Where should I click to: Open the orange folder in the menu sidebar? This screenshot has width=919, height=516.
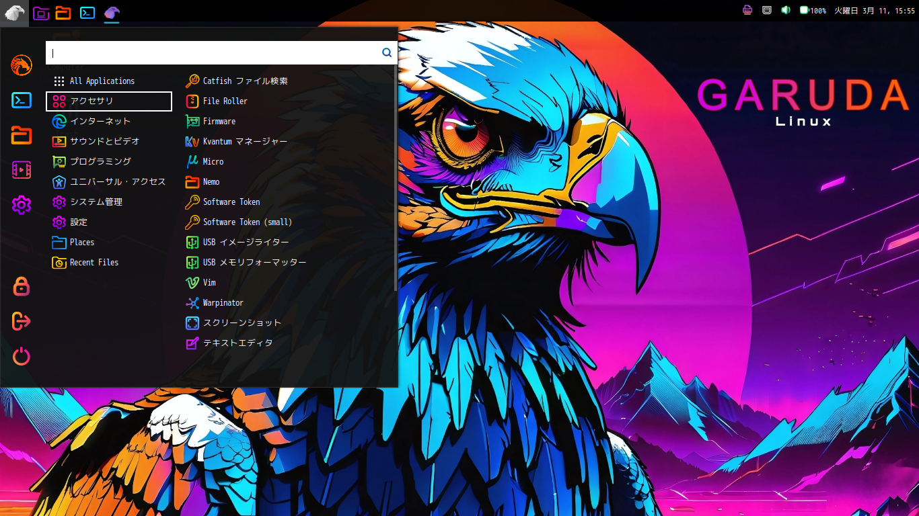point(22,135)
